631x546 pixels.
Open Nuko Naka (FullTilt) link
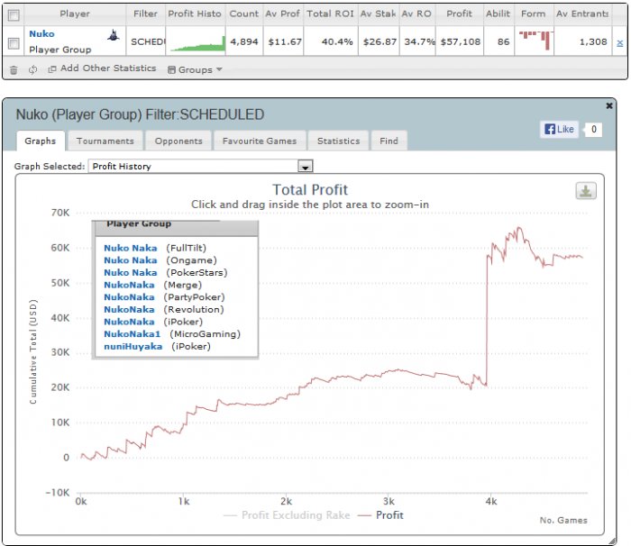131,248
